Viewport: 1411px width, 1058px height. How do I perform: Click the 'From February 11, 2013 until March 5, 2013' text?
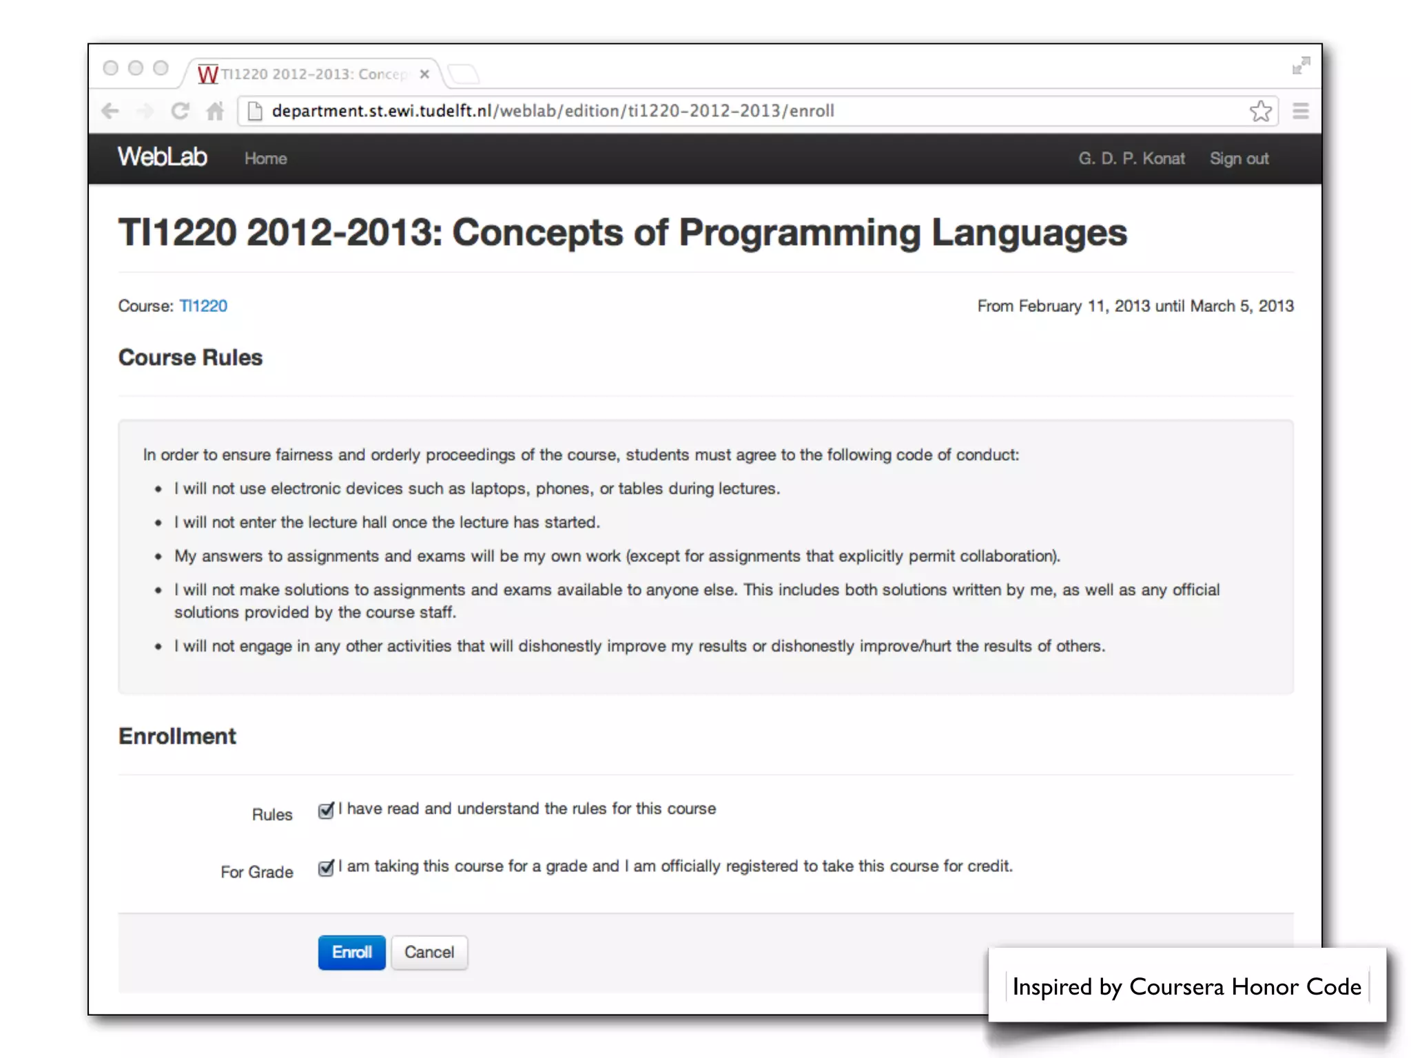tap(1135, 306)
